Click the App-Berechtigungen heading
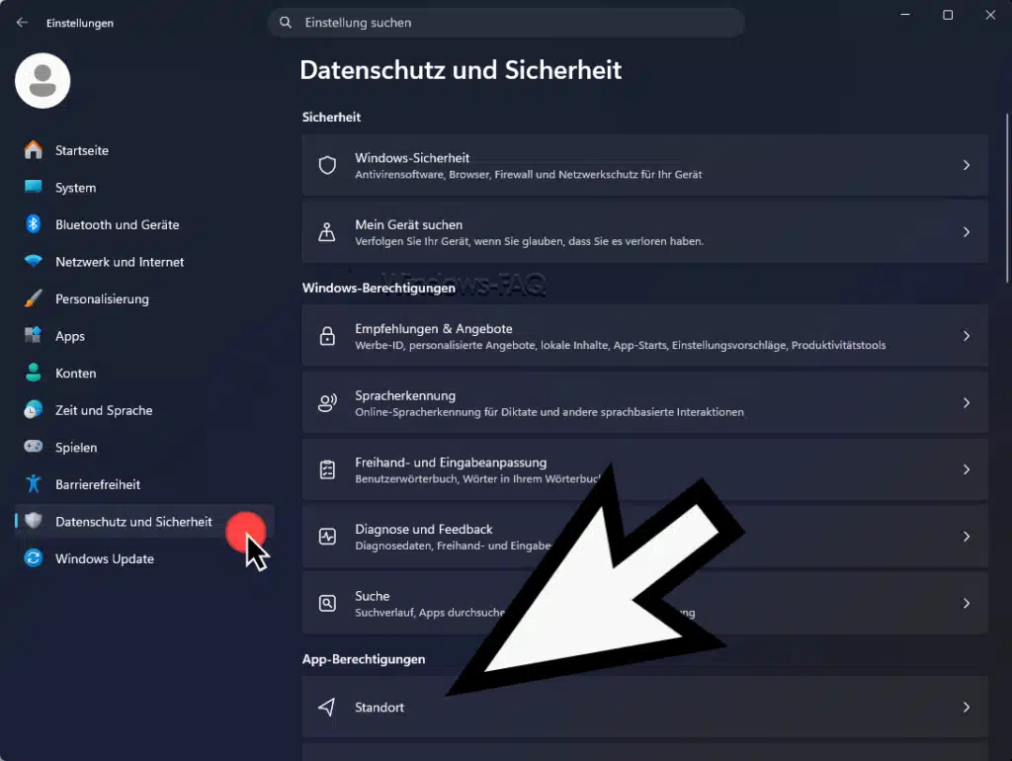Viewport: 1012px width, 761px height. [x=364, y=659]
